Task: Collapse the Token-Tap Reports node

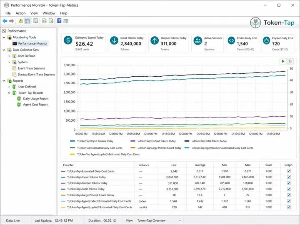Action: pos(9,93)
